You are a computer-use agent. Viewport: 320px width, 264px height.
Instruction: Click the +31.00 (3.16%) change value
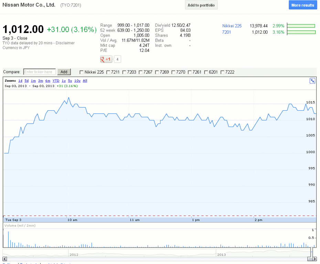click(72, 30)
